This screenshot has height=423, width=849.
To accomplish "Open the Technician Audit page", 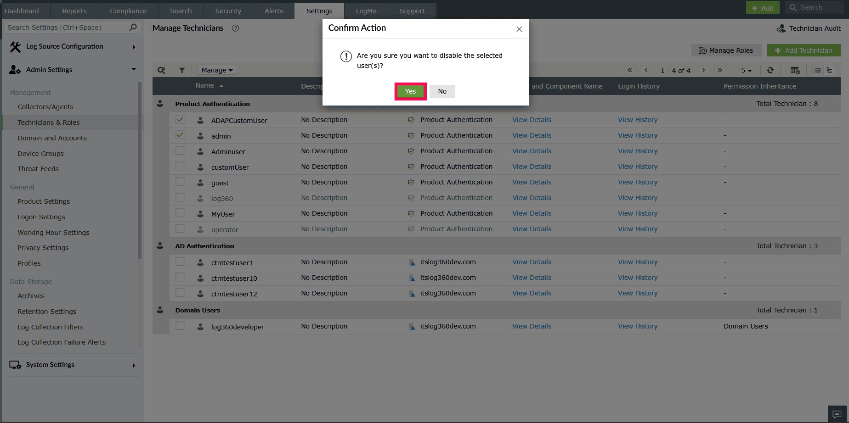I will tap(809, 28).
